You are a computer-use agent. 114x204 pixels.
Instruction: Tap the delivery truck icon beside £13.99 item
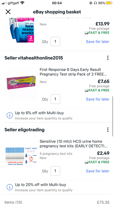(x=86, y=33)
